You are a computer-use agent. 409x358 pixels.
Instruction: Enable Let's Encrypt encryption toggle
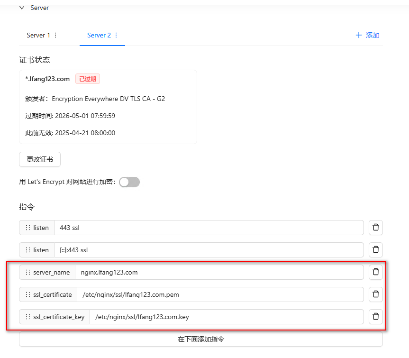(x=129, y=182)
